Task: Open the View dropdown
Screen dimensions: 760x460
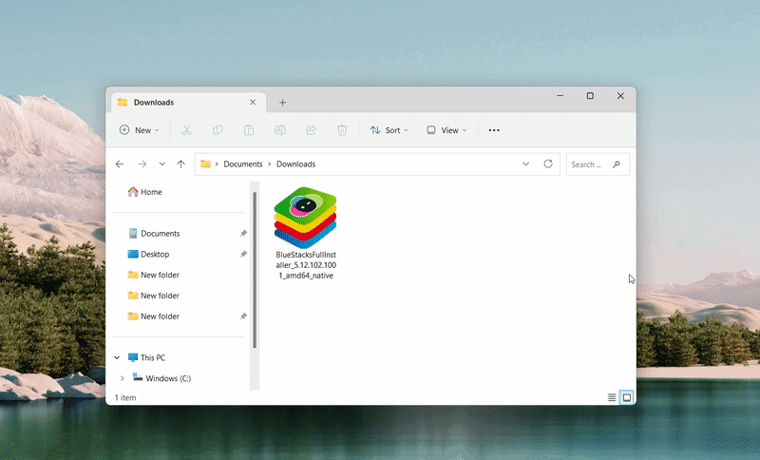Action: [446, 130]
